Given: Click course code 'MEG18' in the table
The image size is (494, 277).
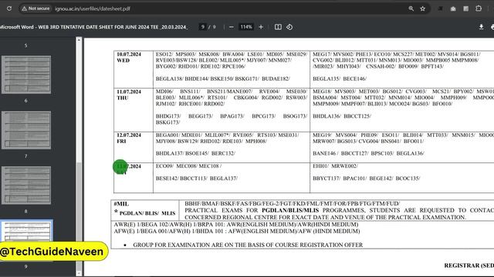Looking at the screenshot, I should click(x=321, y=92).
